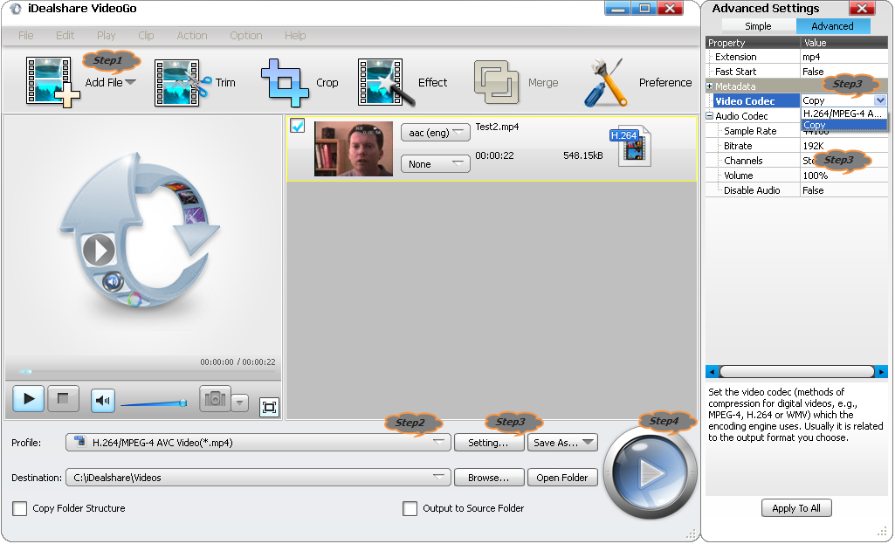Choose H.264/MPEG-4 option in codec list
The height and width of the screenshot is (544, 895).
click(843, 114)
